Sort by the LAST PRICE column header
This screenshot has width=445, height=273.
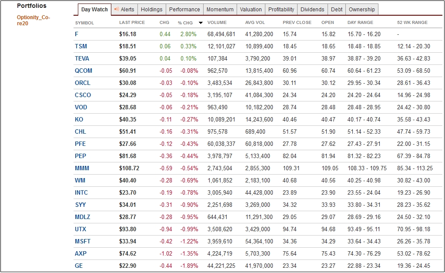(x=132, y=23)
